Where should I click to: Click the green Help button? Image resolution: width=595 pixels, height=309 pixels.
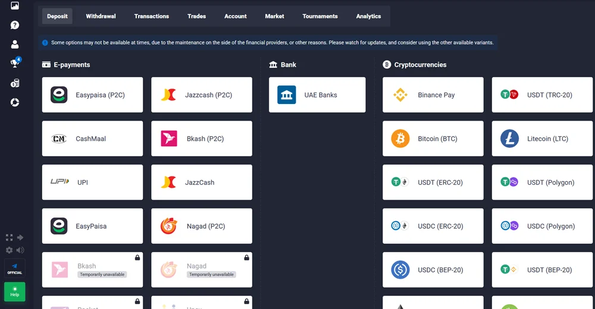(x=15, y=292)
